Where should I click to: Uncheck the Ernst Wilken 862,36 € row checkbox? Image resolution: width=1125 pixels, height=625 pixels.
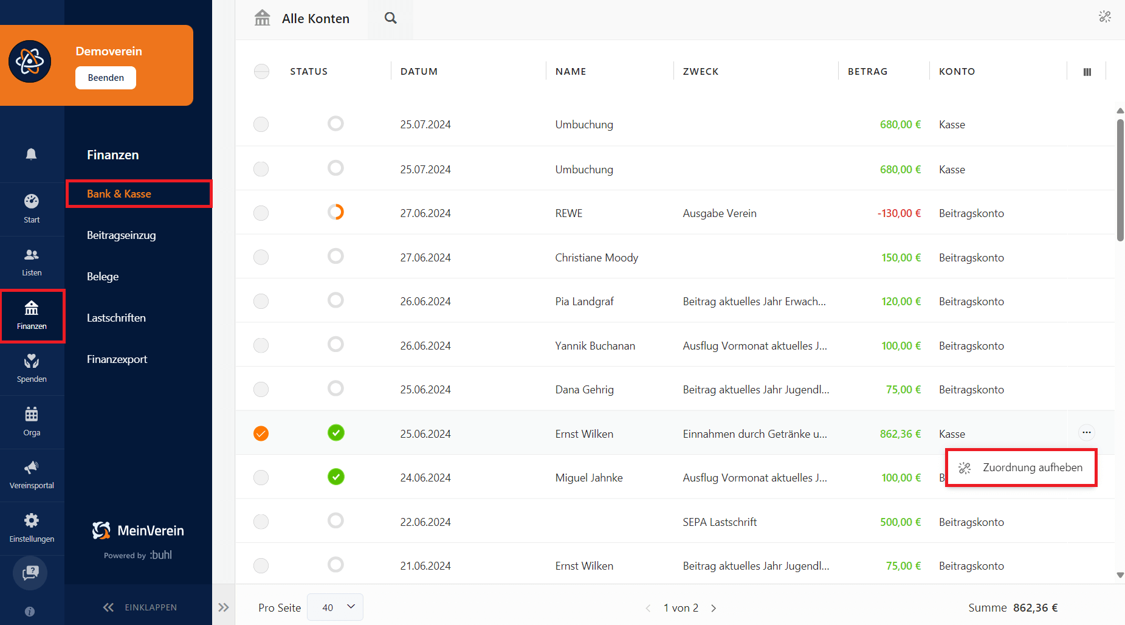[261, 433]
